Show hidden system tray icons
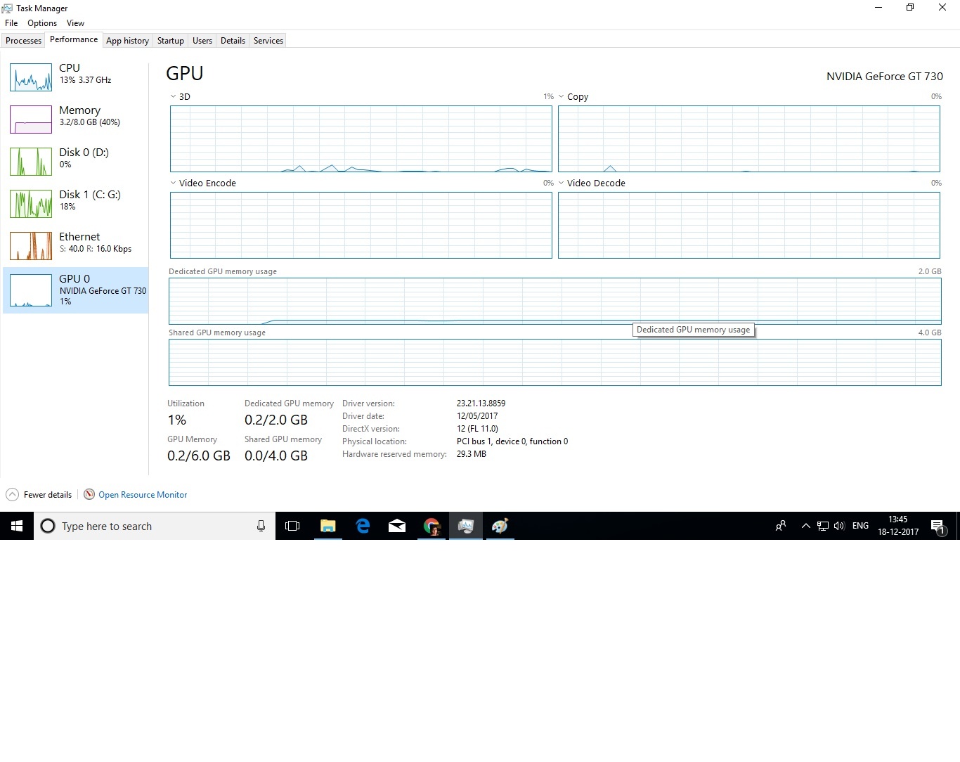Screen dimensions: 960x762 click(805, 526)
